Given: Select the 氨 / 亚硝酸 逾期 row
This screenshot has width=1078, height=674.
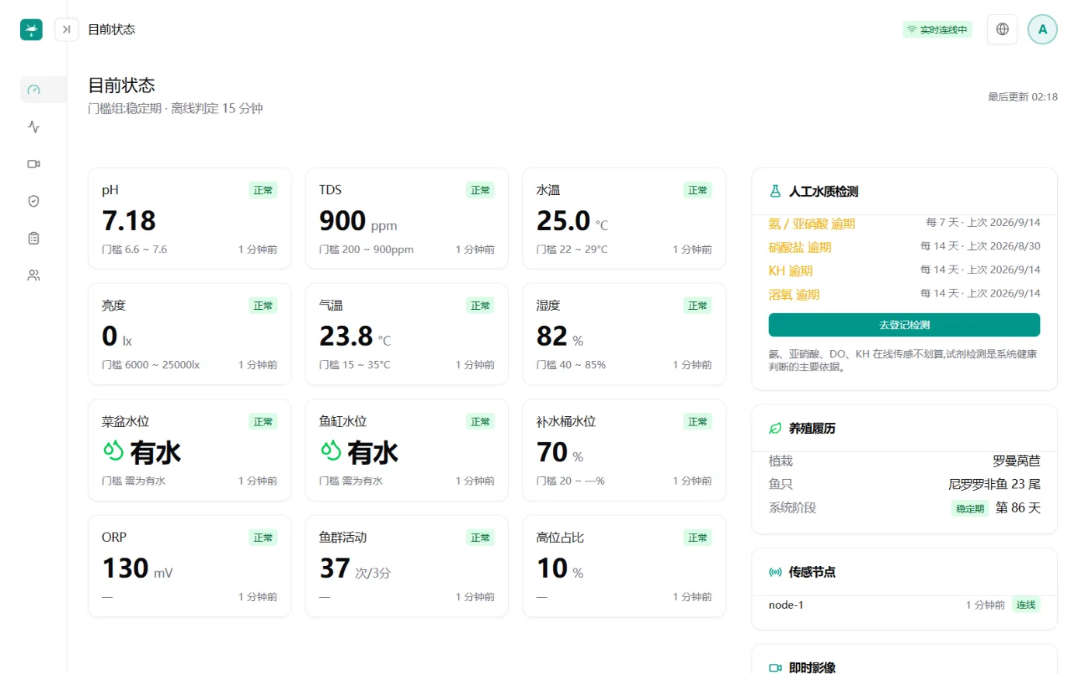Looking at the screenshot, I should [x=904, y=224].
